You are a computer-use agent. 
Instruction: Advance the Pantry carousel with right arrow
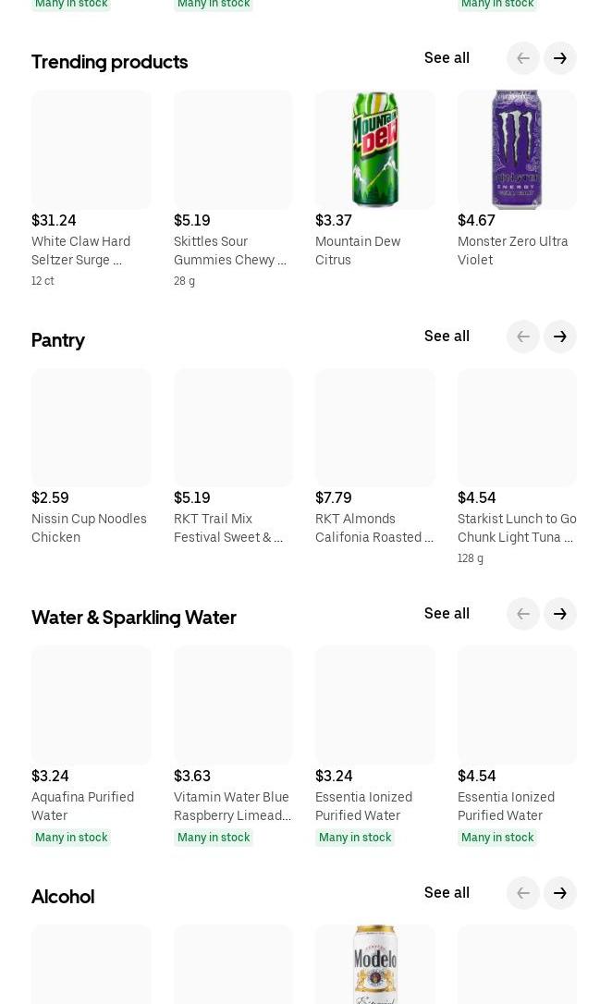pos(559,337)
